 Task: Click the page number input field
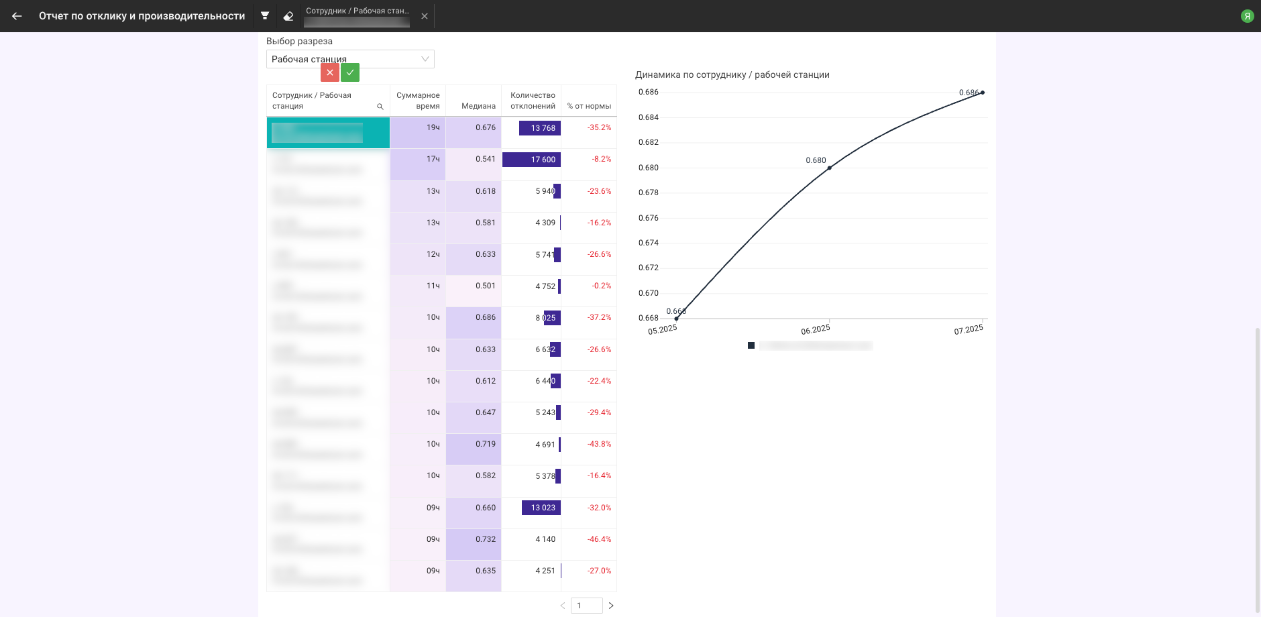pos(586,606)
